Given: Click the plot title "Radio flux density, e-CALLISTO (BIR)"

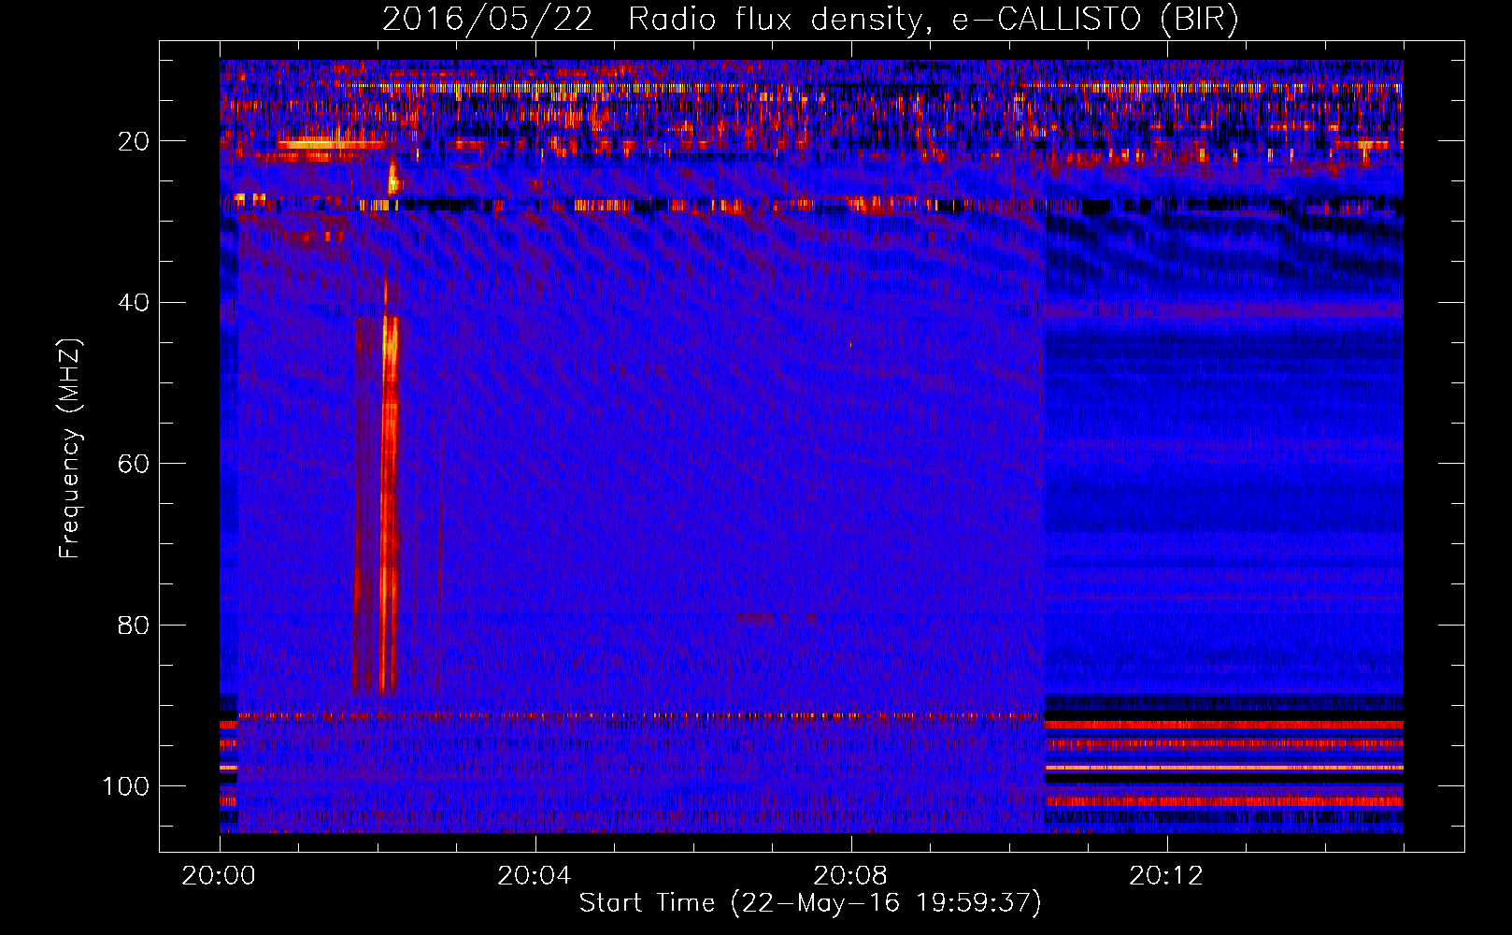Looking at the screenshot, I should tap(933, 20).
